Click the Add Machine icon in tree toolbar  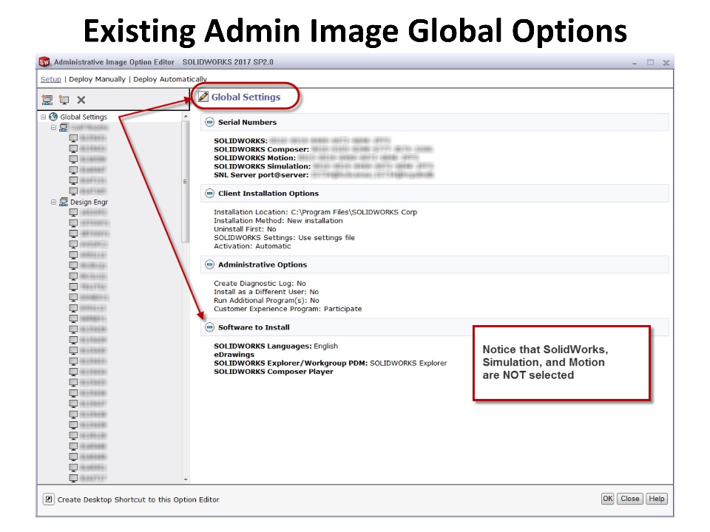coord(64,100)
